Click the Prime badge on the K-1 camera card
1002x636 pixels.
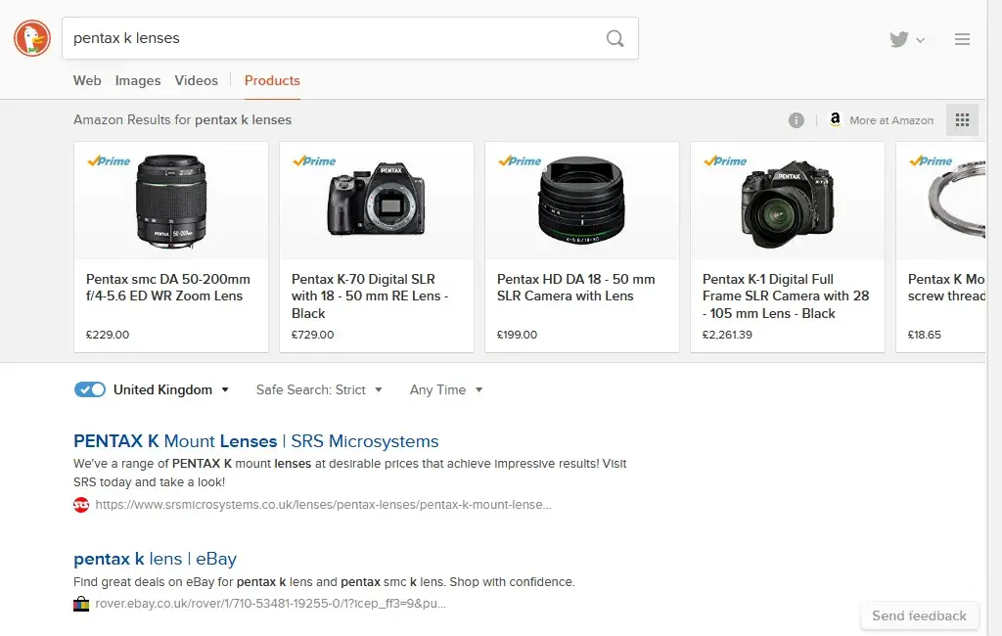[x=725, y=161]
